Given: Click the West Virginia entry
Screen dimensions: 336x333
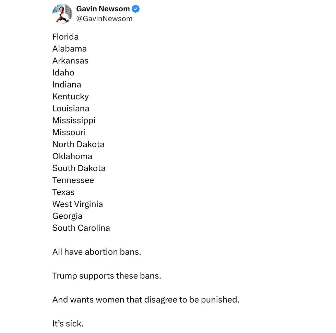Looking at the screenshot, I should (77, 204).
